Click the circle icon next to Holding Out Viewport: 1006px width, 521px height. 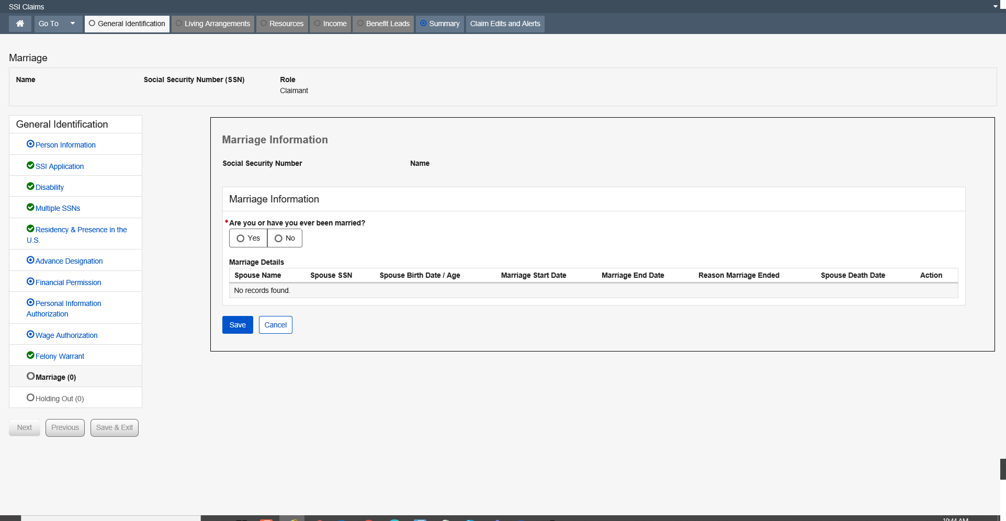pyautogui.click(x=30, y=398)
